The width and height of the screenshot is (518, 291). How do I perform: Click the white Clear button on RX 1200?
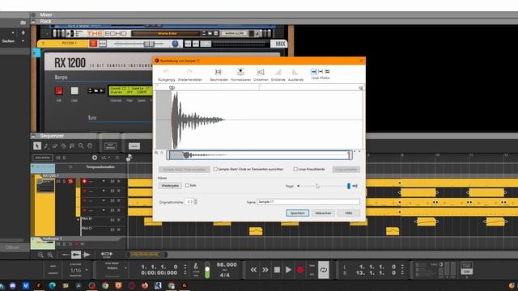coord(74,91)
